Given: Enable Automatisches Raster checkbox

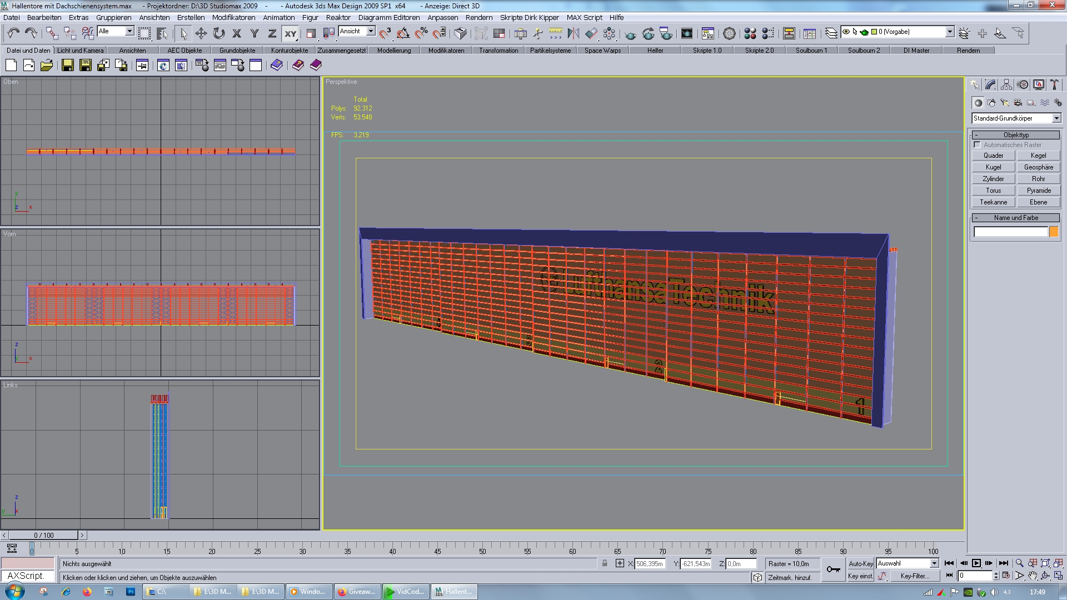Looking at the screenshot, I should (977, 145).
